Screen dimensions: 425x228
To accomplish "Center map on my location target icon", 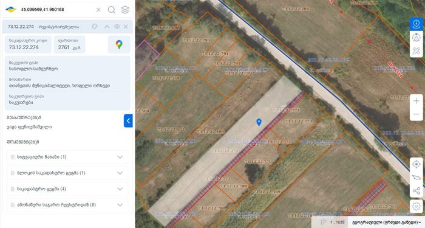I will click(x=416, y=164).
